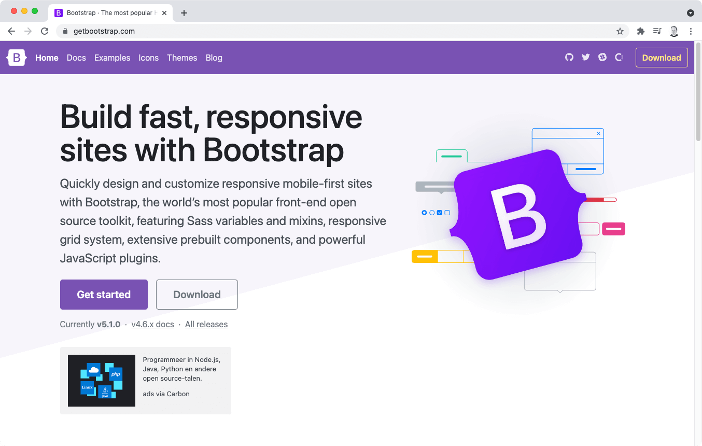Open Chrome profile avatar

click(x=674, y=31)
